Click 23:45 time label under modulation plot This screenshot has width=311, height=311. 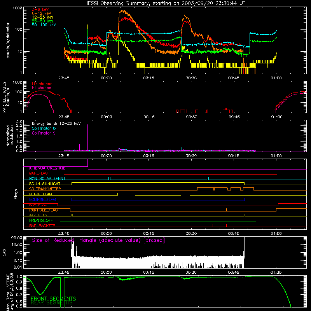(x=64, y=156)
